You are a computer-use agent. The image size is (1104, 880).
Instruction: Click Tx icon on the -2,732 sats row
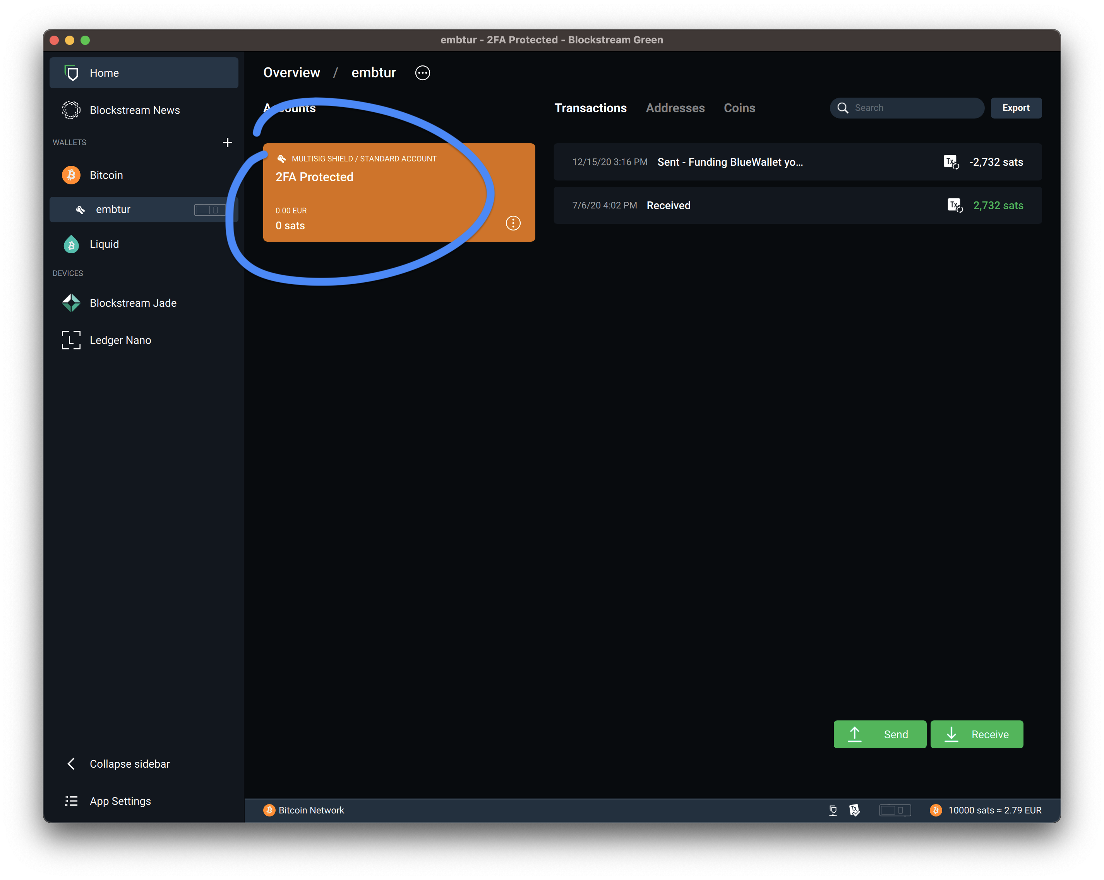click(x=951, y=162)
